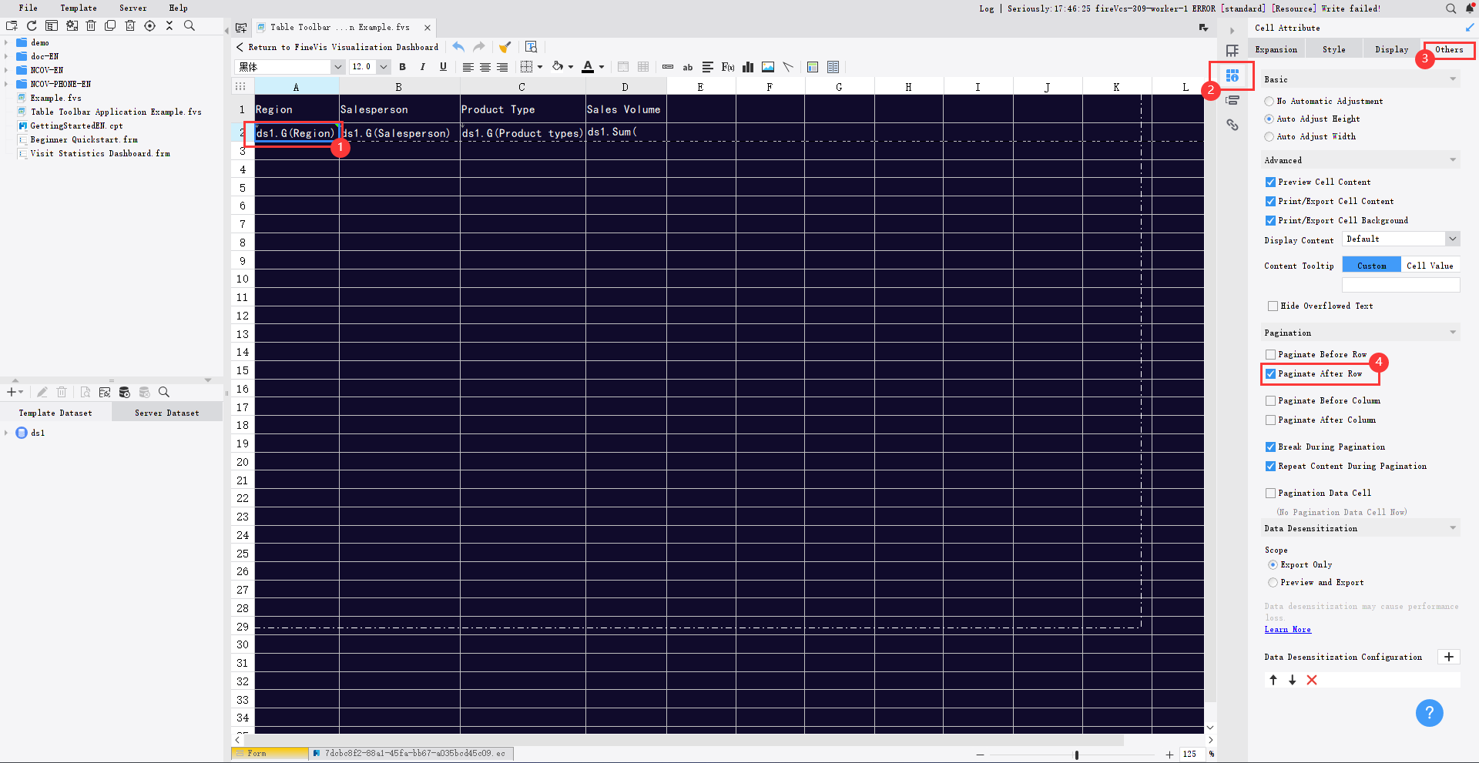Refresh the template directory
Screen dimensions: 1479x763
coord(32,25)
